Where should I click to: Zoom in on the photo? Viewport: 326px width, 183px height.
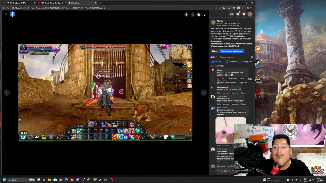[x=186, y=15]
